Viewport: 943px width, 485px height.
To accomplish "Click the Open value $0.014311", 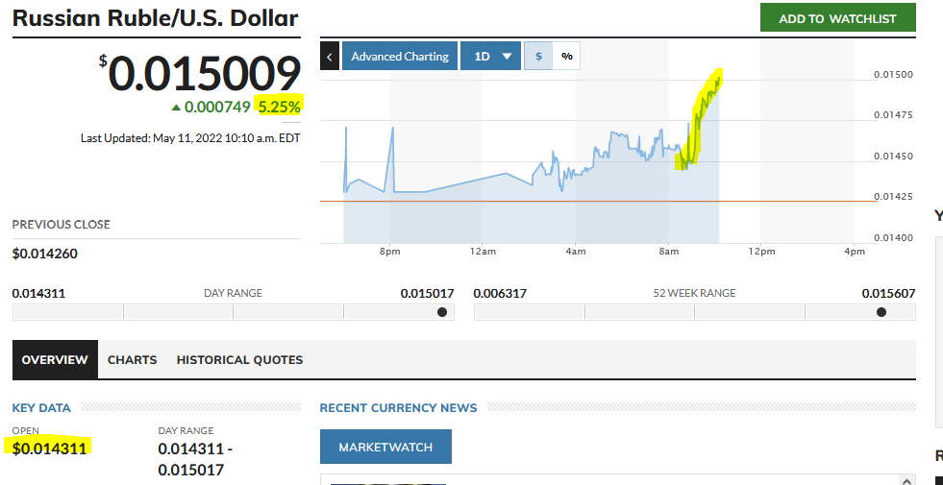I will click(49, 448).
